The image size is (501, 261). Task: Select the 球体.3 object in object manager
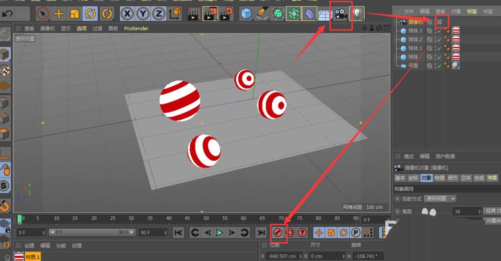[x=415, y=31]
